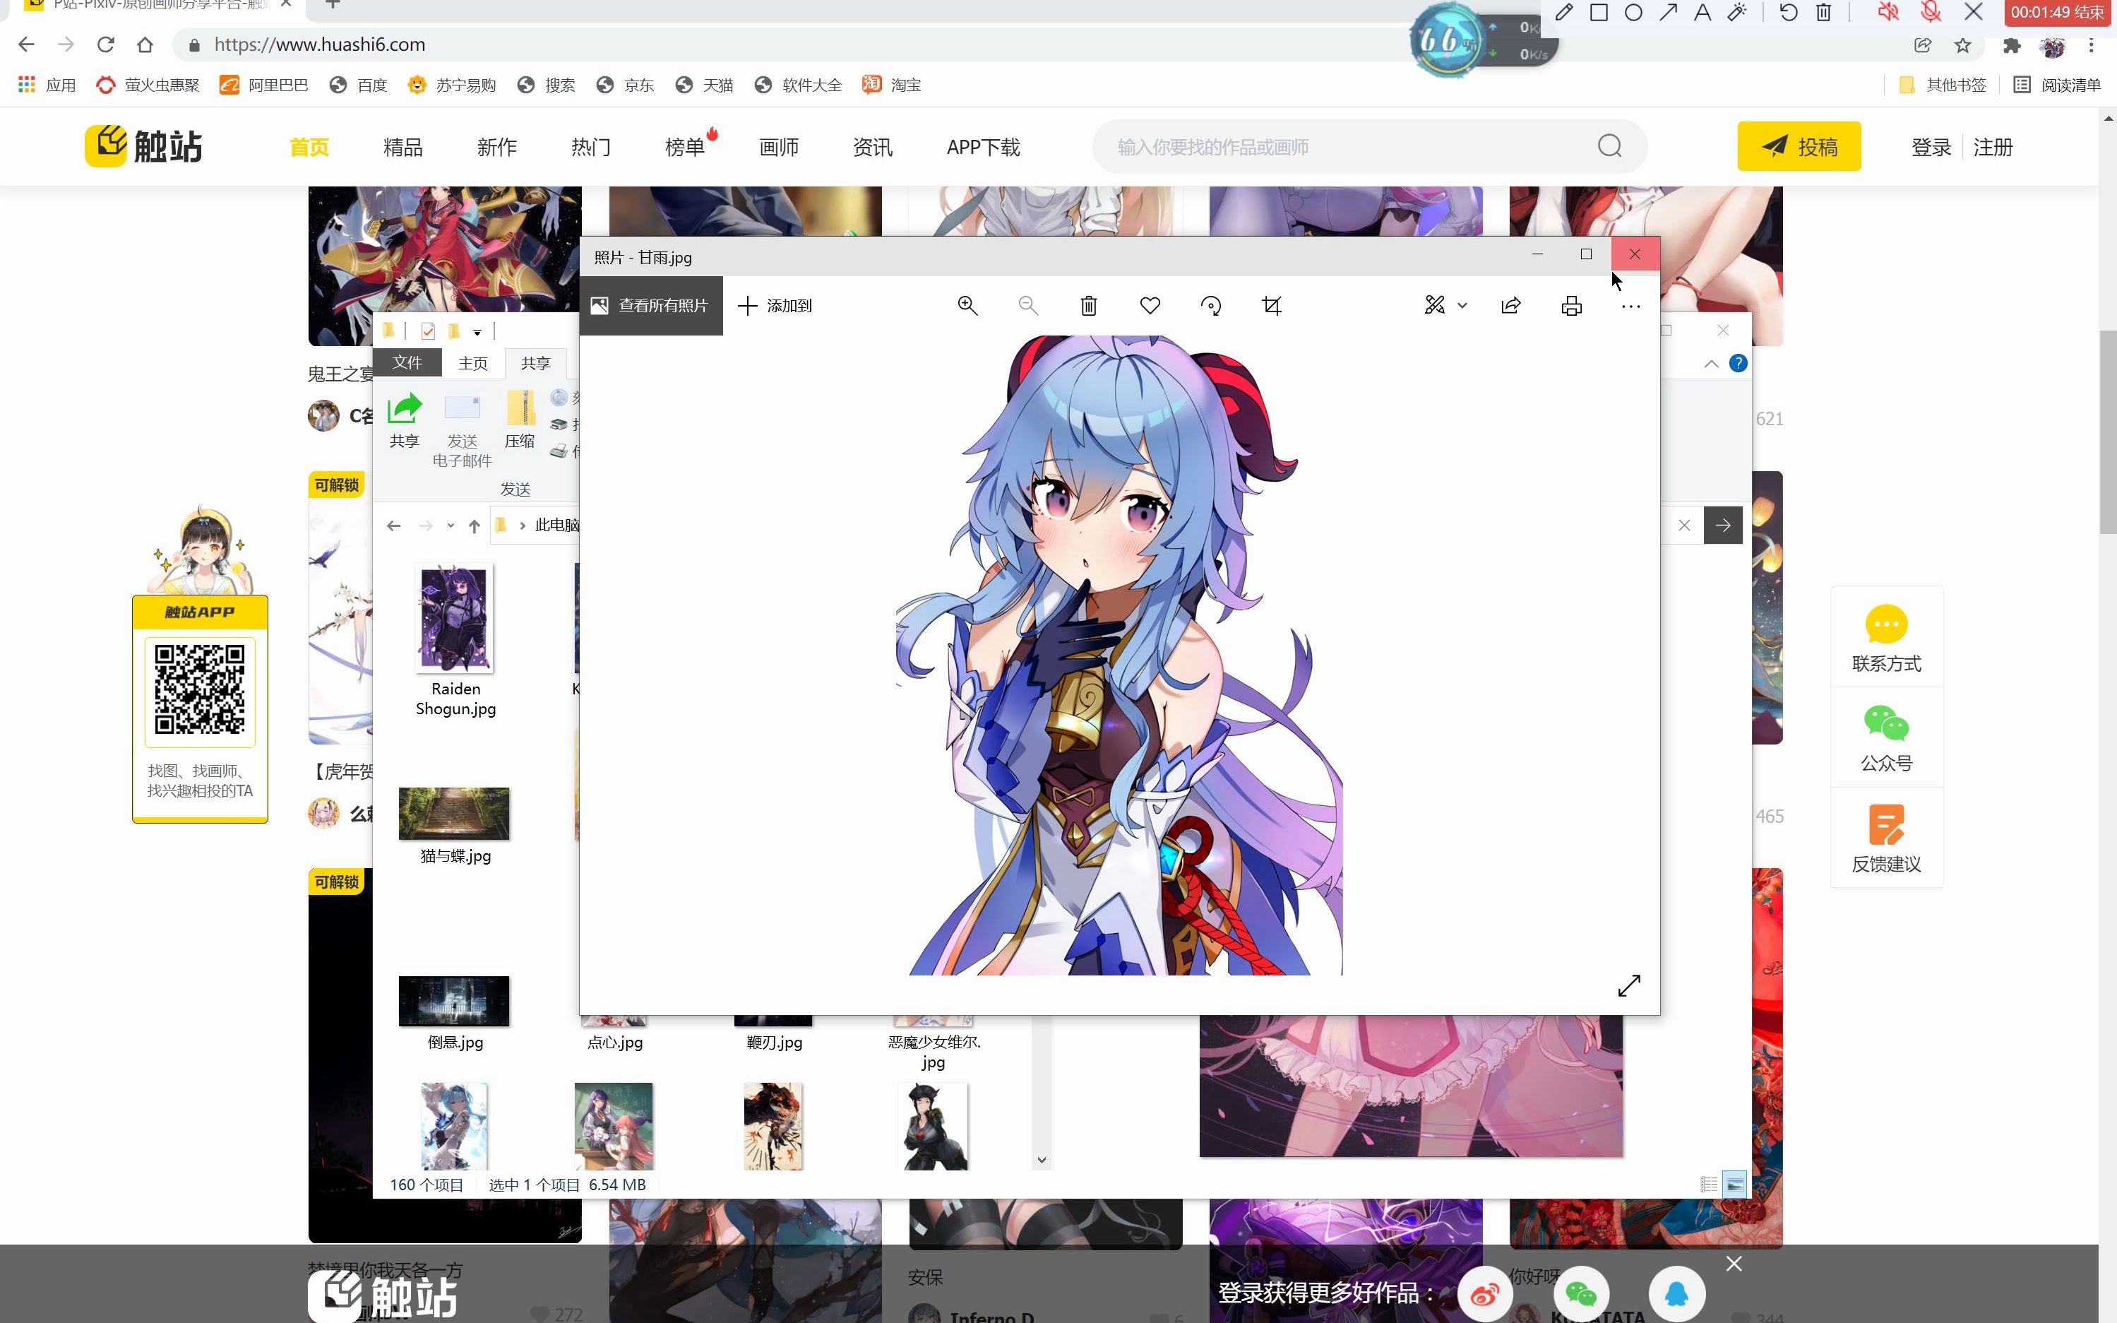Open the 精品 navigation tab

click(x=402, y=147)
